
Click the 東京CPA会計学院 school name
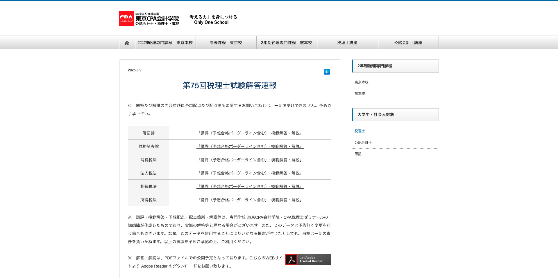click(x=157, y=19)
